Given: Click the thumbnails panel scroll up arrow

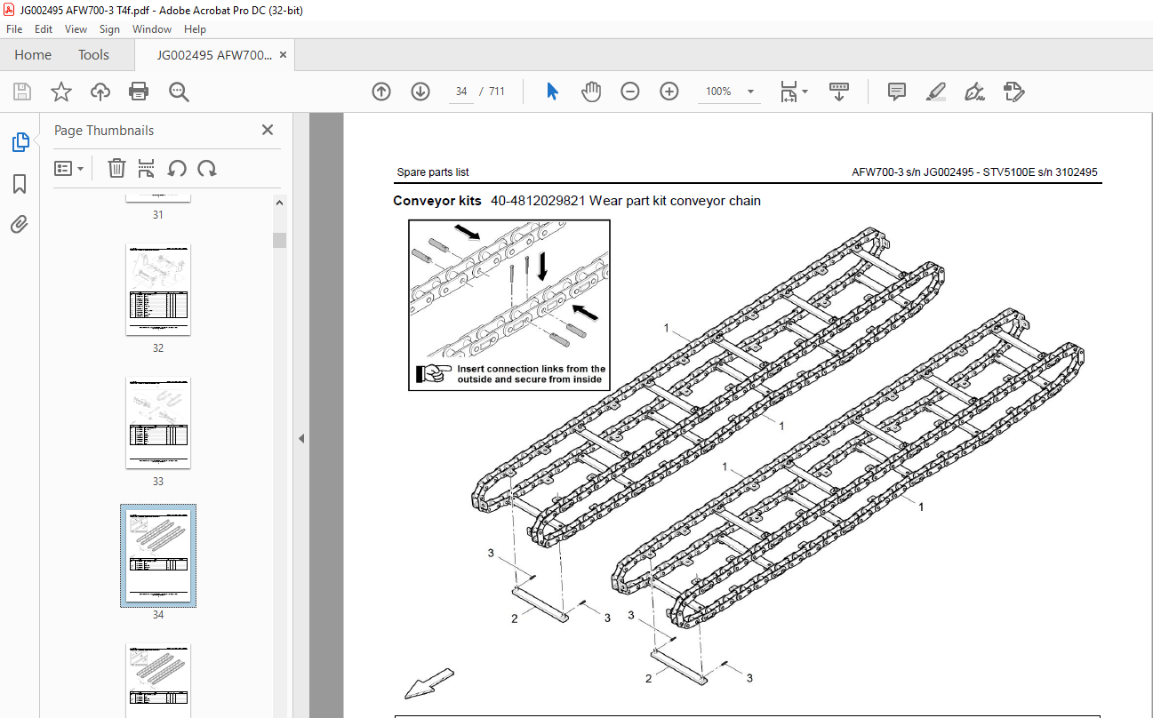Looking at the screenshot, I should tap(280, 203).
